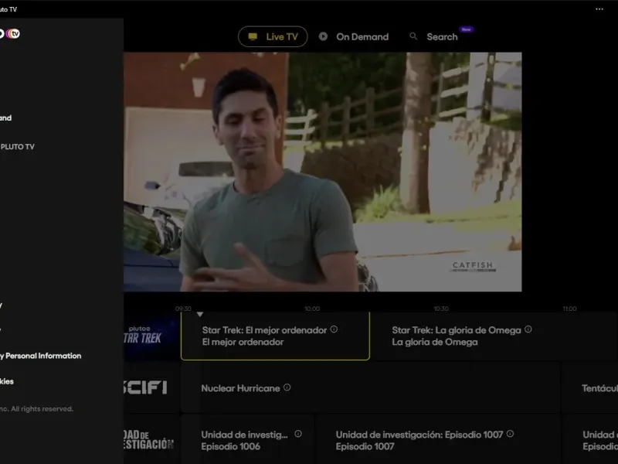Open info icon for Nuclear Hurricane
Viewport: 618px width, 464px height.
tap(287, 387)
